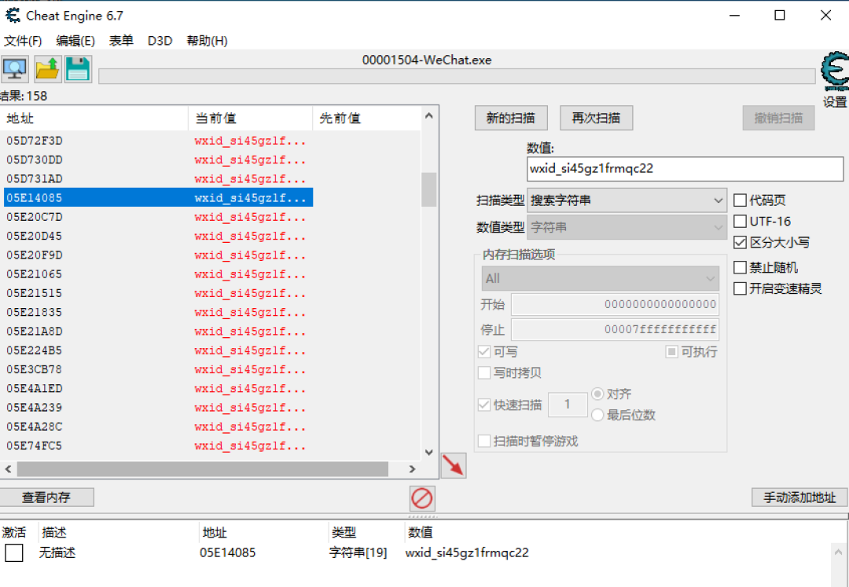Image resolution: width=849 pixels, height=587 pixels.
Task: Open the 文件(F) menu
Action: tap(23, 41)
